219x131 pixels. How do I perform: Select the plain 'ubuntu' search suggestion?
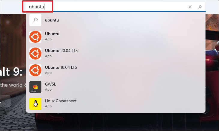[x=115, y=20]
